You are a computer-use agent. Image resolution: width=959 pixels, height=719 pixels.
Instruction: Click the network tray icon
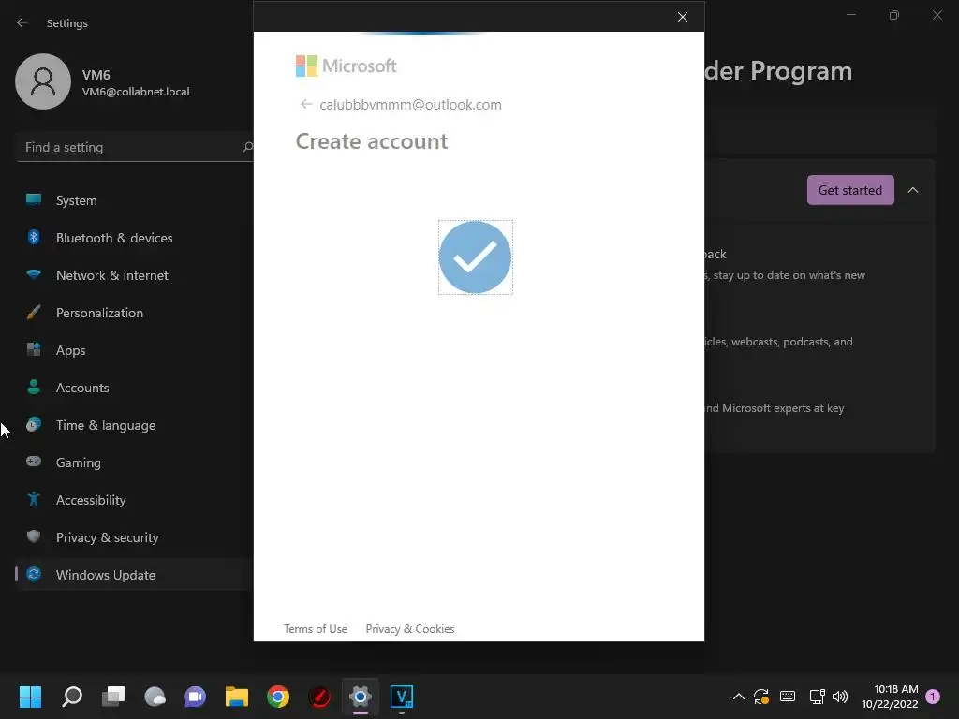coord(817,697)
